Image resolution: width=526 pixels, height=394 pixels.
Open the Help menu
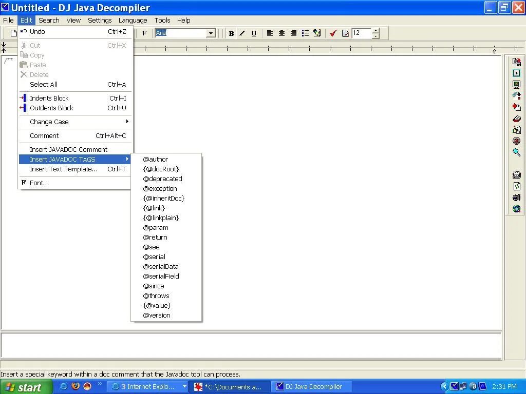click(183, 20)
